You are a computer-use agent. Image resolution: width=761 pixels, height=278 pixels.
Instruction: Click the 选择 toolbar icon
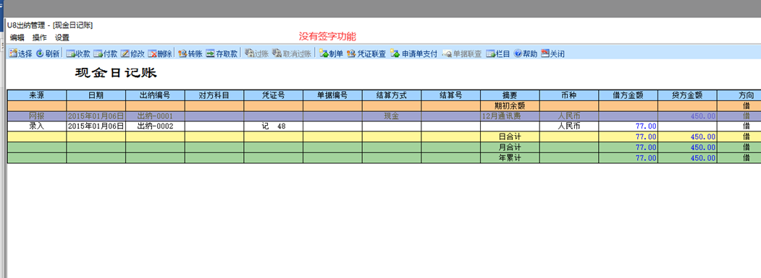[20, 53]
